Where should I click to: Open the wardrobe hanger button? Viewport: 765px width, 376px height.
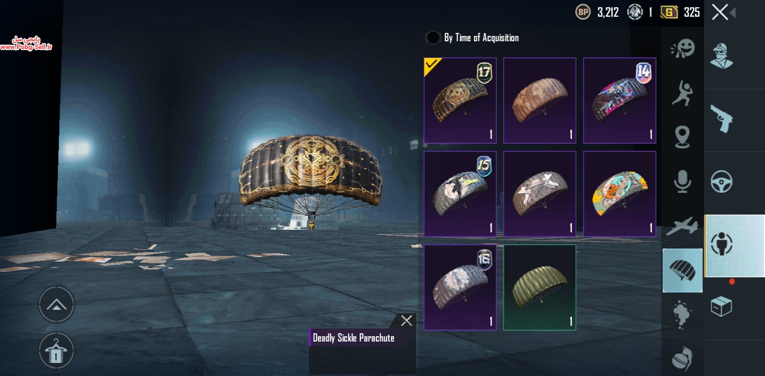[56, 350]
